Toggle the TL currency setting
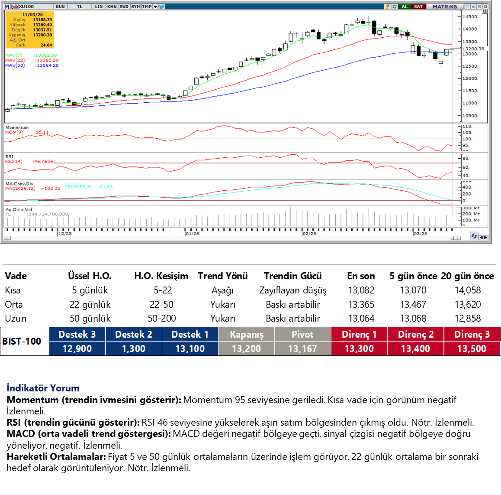 click(80, 7)
